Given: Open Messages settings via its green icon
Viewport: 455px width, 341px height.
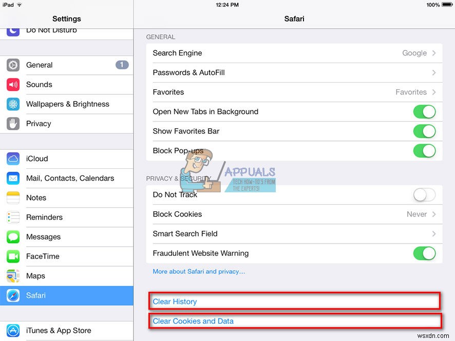Looking at the screenshot, I should click(13, 236).
